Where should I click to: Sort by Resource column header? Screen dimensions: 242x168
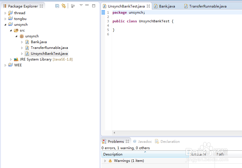(x=202, y=154)
